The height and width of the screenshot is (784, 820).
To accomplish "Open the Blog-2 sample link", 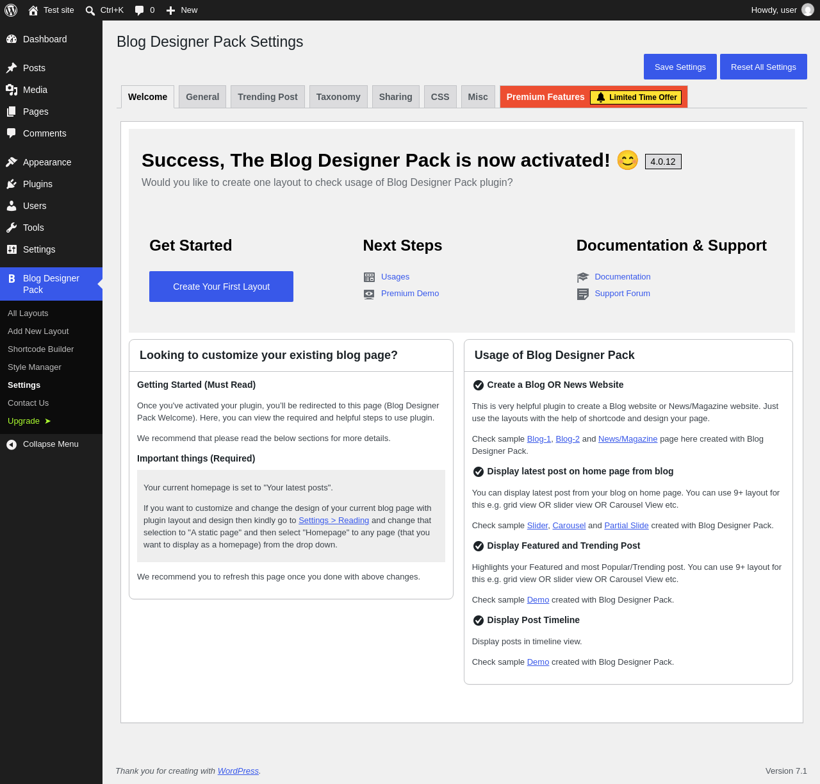I will coord(568,439).
